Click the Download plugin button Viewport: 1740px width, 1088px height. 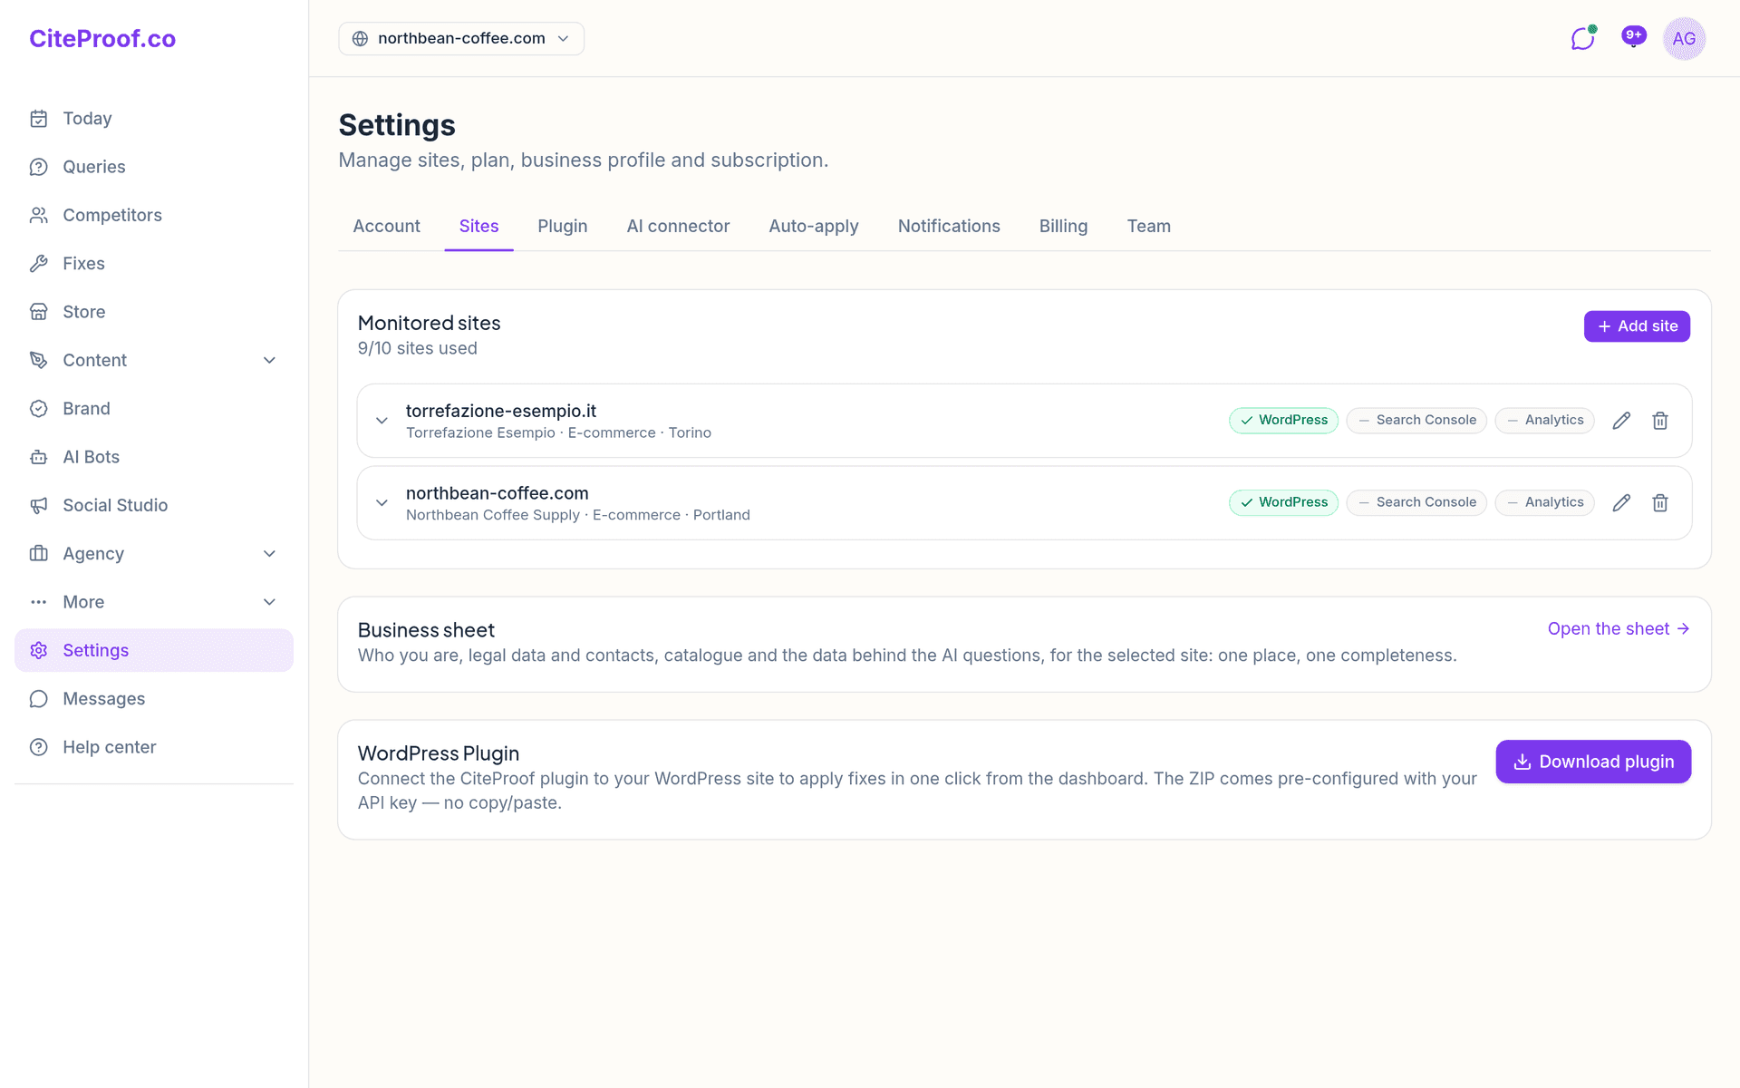pyautogui.click(x=1593, y=762)
